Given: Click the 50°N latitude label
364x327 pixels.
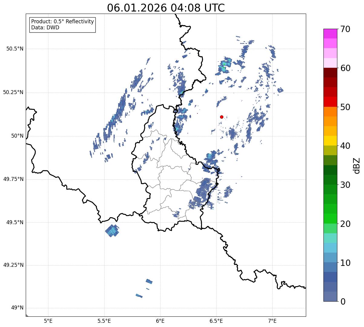Looking at the screenshot, I should pos(17,136).
